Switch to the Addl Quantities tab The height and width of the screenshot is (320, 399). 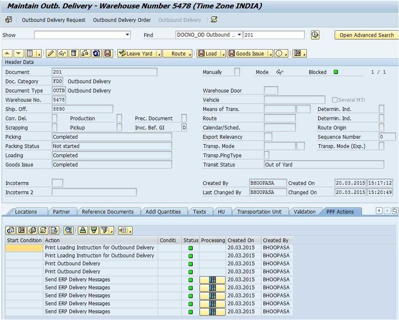(x=163, y=212)
